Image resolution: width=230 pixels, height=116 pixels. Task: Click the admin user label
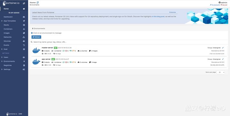[x=223, y=3]
